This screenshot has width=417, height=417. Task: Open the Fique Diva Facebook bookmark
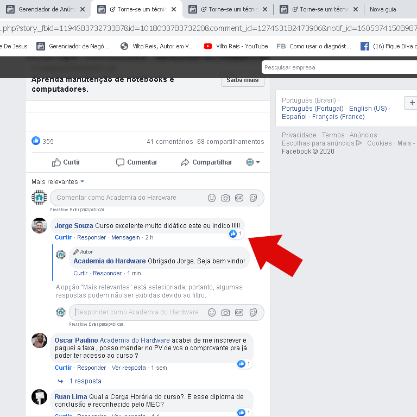389,46
